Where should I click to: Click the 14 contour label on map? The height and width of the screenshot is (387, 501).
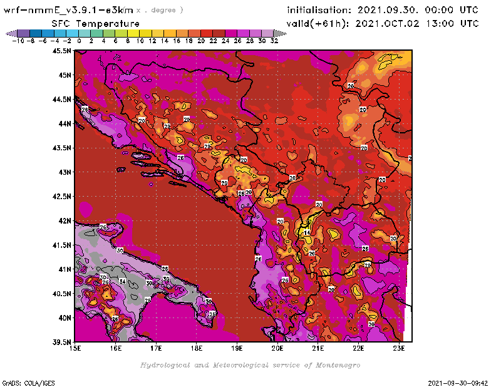(x=307, y=232)
